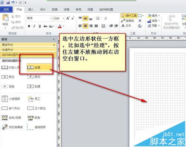Toggle underline formatting
This screenshot has width=186, height=147.
40,26
